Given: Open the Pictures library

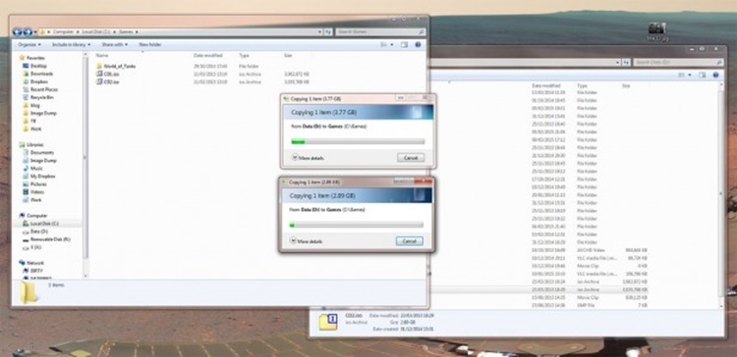Looking at the screenshot, I should point(34,184).
